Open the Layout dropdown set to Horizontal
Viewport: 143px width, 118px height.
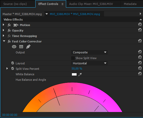tap(89, 63)
